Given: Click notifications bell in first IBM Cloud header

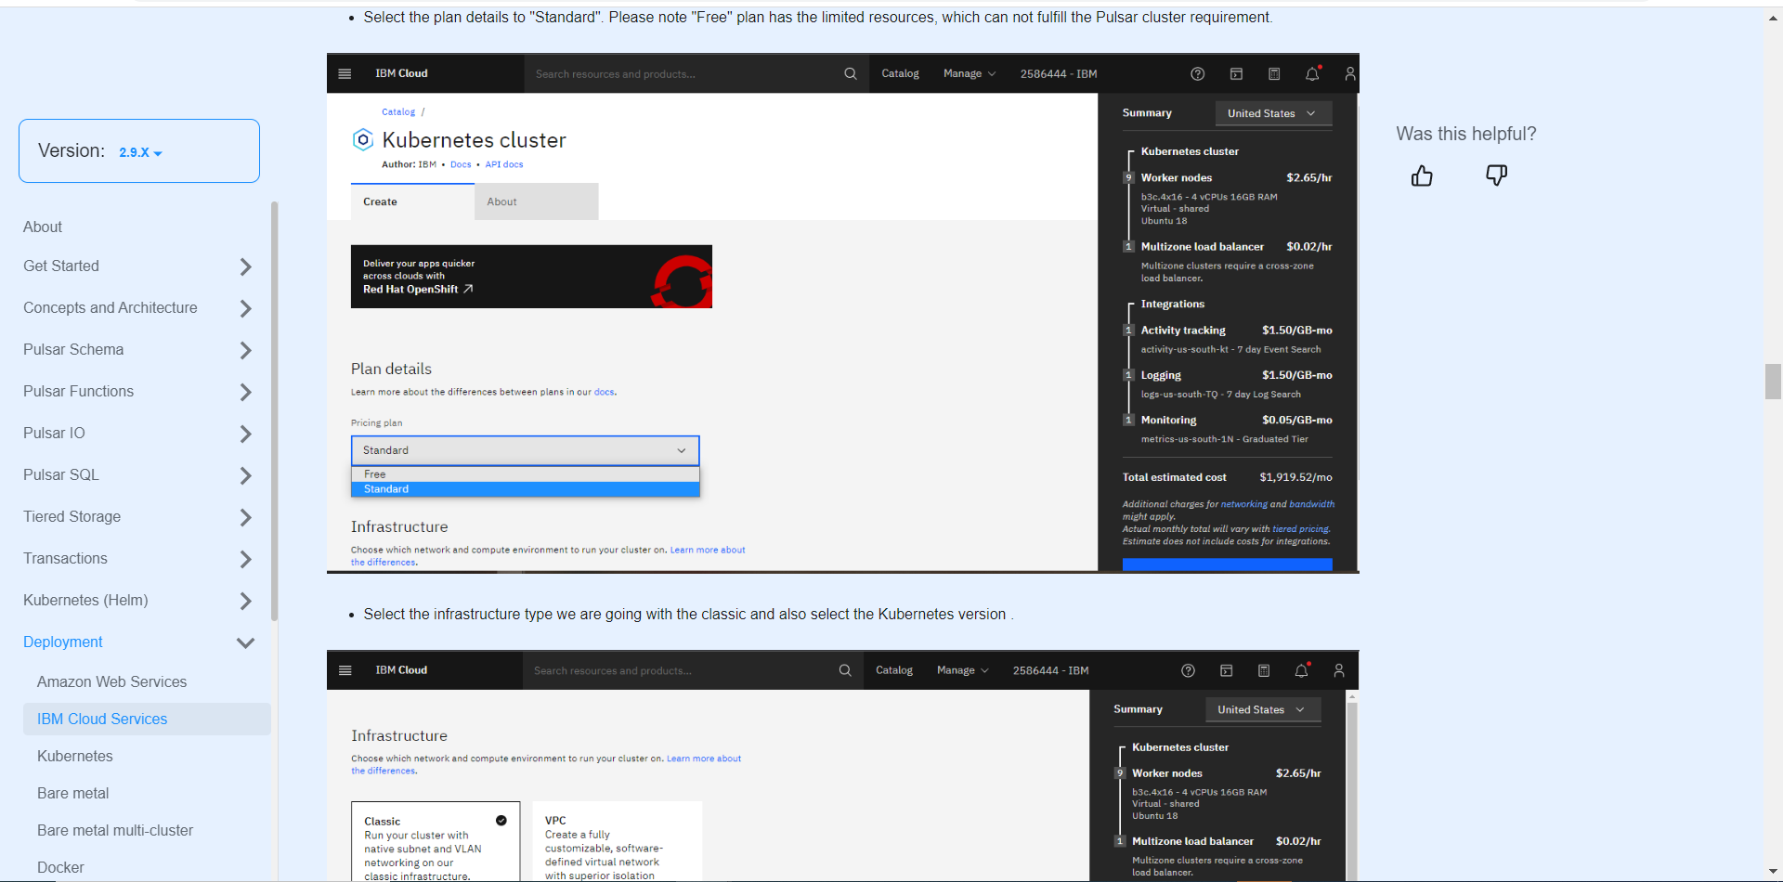Looking at the screenshot, I should click(1312, 73).
